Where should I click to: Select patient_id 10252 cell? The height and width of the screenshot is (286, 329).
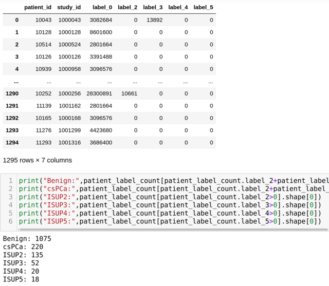point(43,93)
